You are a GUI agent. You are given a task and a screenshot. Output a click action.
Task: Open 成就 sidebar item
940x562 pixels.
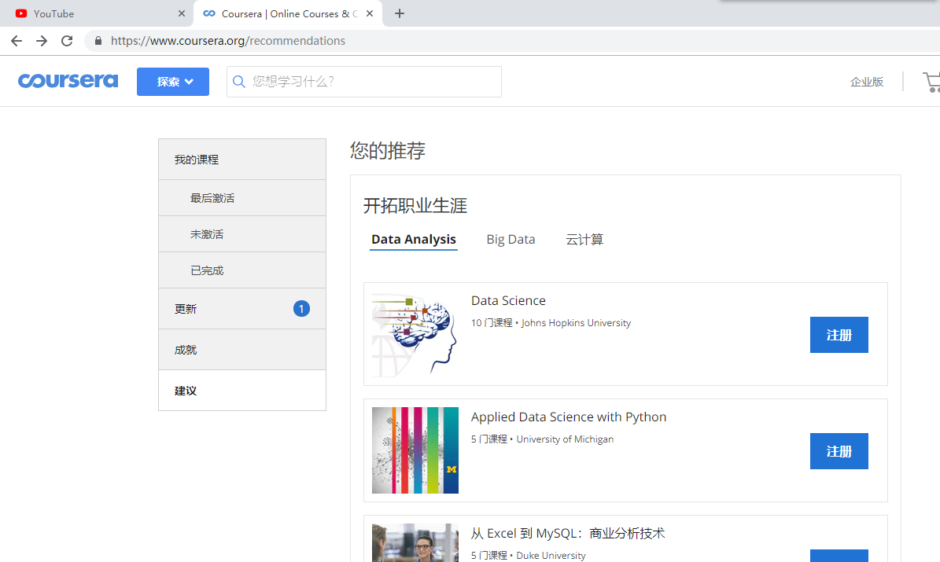pyautogui.click(x=242, y=349)
